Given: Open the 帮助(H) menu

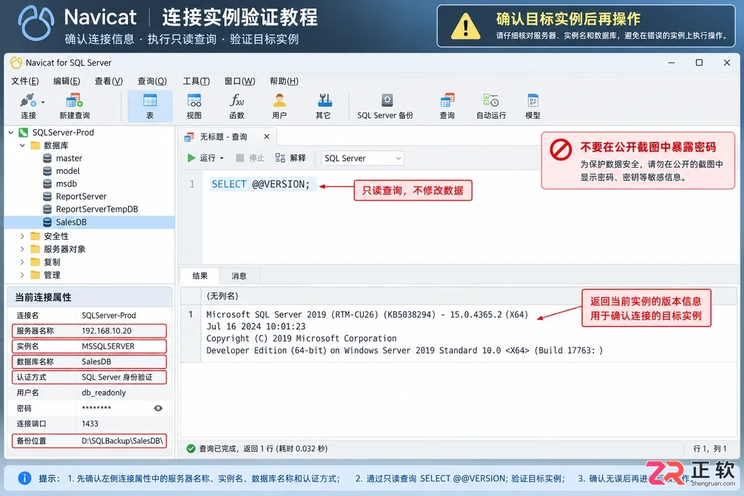Looking at the screenshot, I should 284,81.
